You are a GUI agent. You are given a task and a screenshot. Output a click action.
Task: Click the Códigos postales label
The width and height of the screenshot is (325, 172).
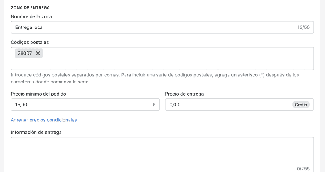pyautogui.click(x=30, y=42)
